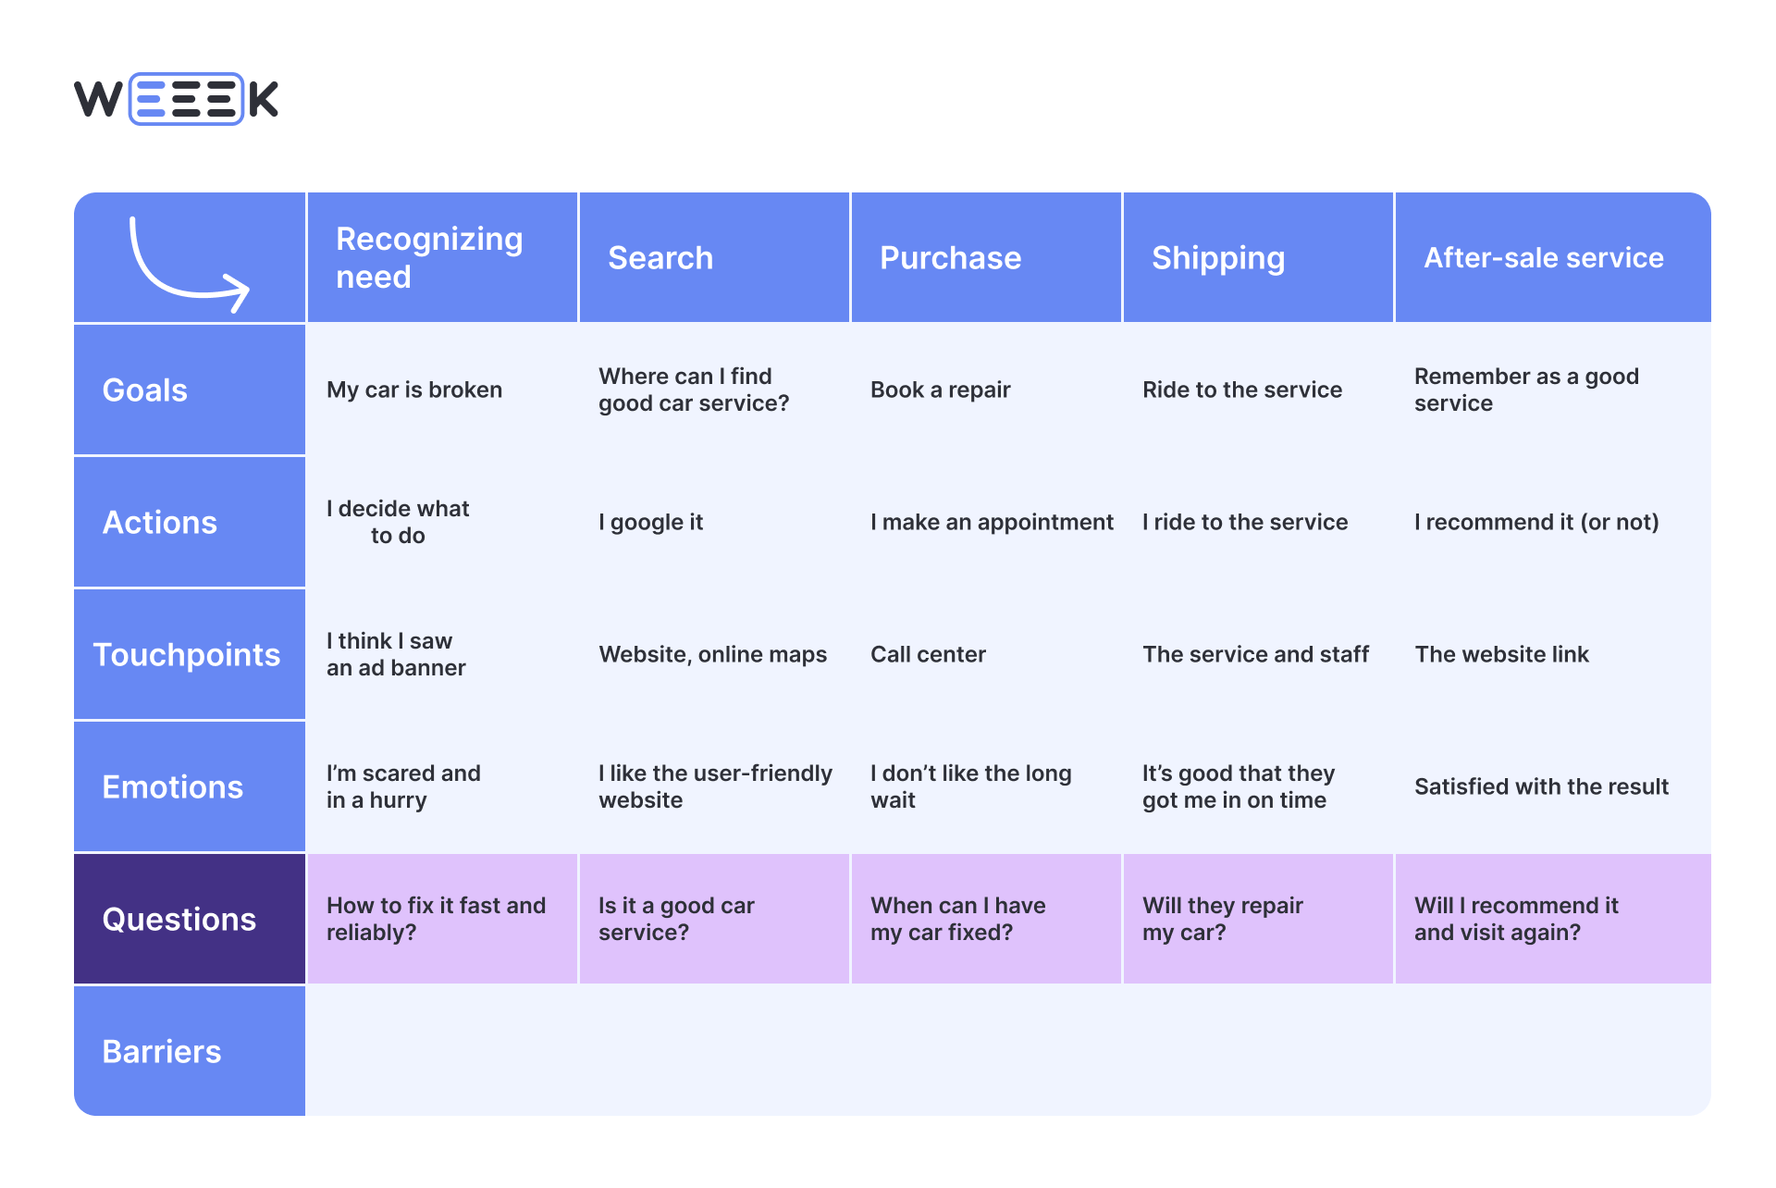Viewport: 1776px width, 1188px height.
Task: Click the 'My car is broken' cell
Action: click(x=414, y=390)
